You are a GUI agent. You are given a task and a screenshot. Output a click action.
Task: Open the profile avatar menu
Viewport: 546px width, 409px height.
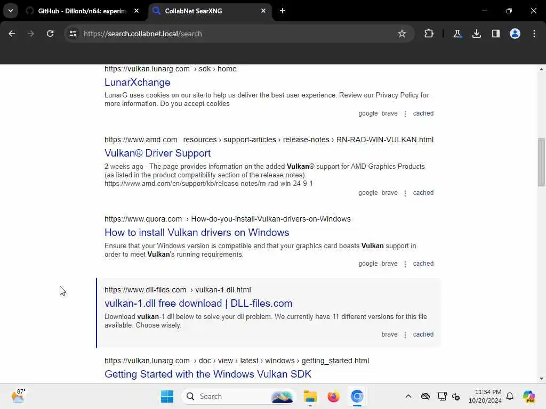click(x=515, y=34)
